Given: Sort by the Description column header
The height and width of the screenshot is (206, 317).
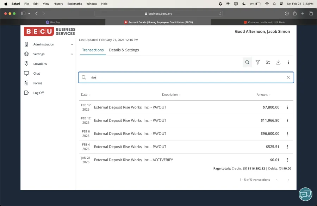Looking at the screenshot, I should (171, 95).
